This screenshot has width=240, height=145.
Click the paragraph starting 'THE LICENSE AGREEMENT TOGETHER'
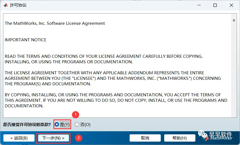pos(113,78)
